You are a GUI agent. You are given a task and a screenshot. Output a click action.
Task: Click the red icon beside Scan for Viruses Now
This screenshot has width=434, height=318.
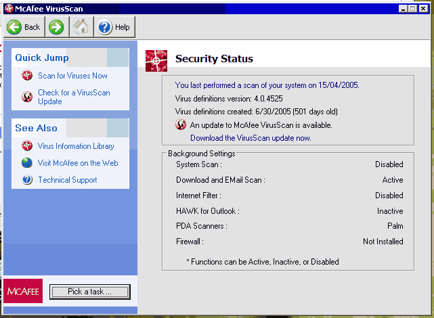(27, 76)
